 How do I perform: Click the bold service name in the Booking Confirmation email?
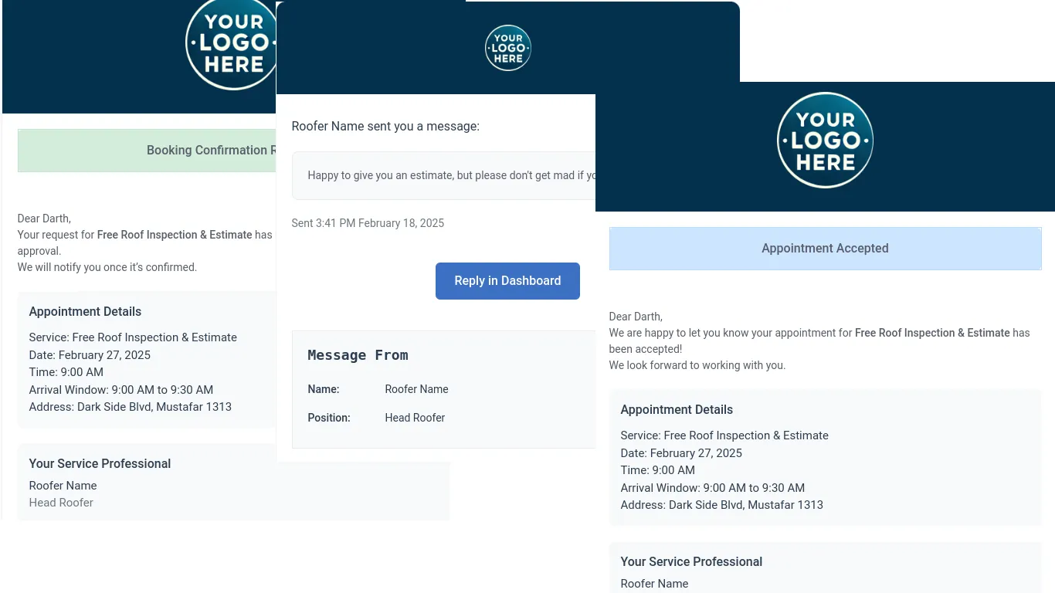coord(175,235)
